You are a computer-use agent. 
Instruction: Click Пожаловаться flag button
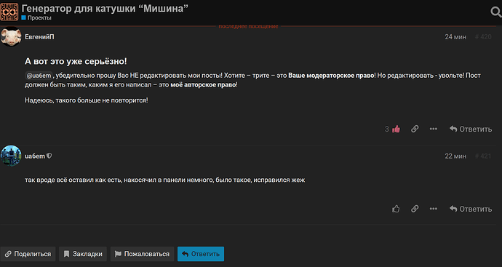tap(142, 254)
